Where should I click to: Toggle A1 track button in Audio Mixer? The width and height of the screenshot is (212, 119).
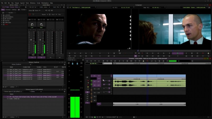[32, 57]
